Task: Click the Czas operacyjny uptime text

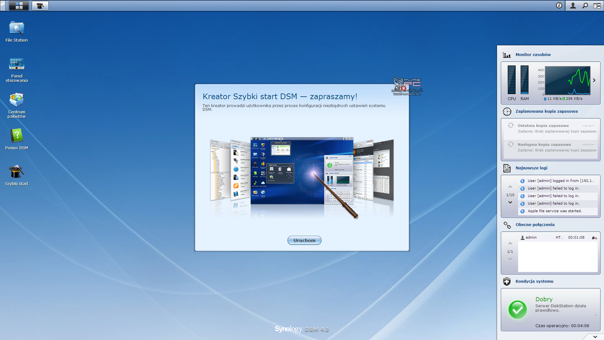Action: coord(562,326)
